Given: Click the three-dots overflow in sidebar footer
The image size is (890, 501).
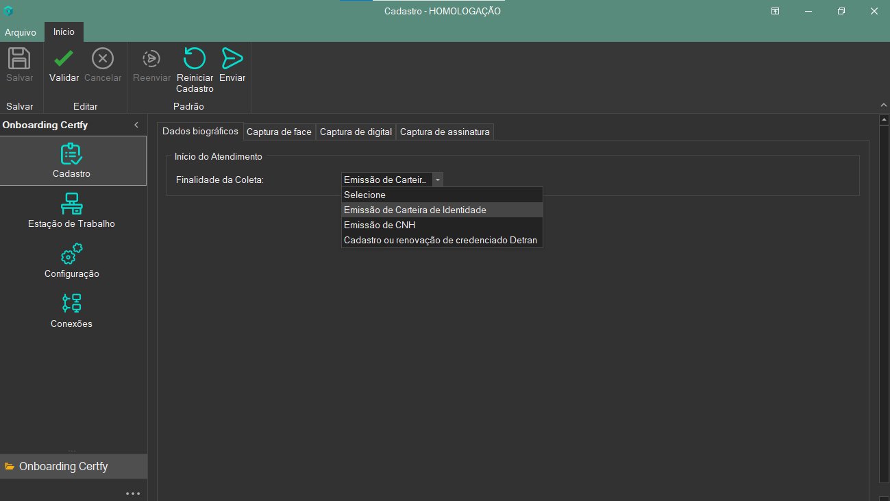Looking at the screenshot, I should (133, 493).
